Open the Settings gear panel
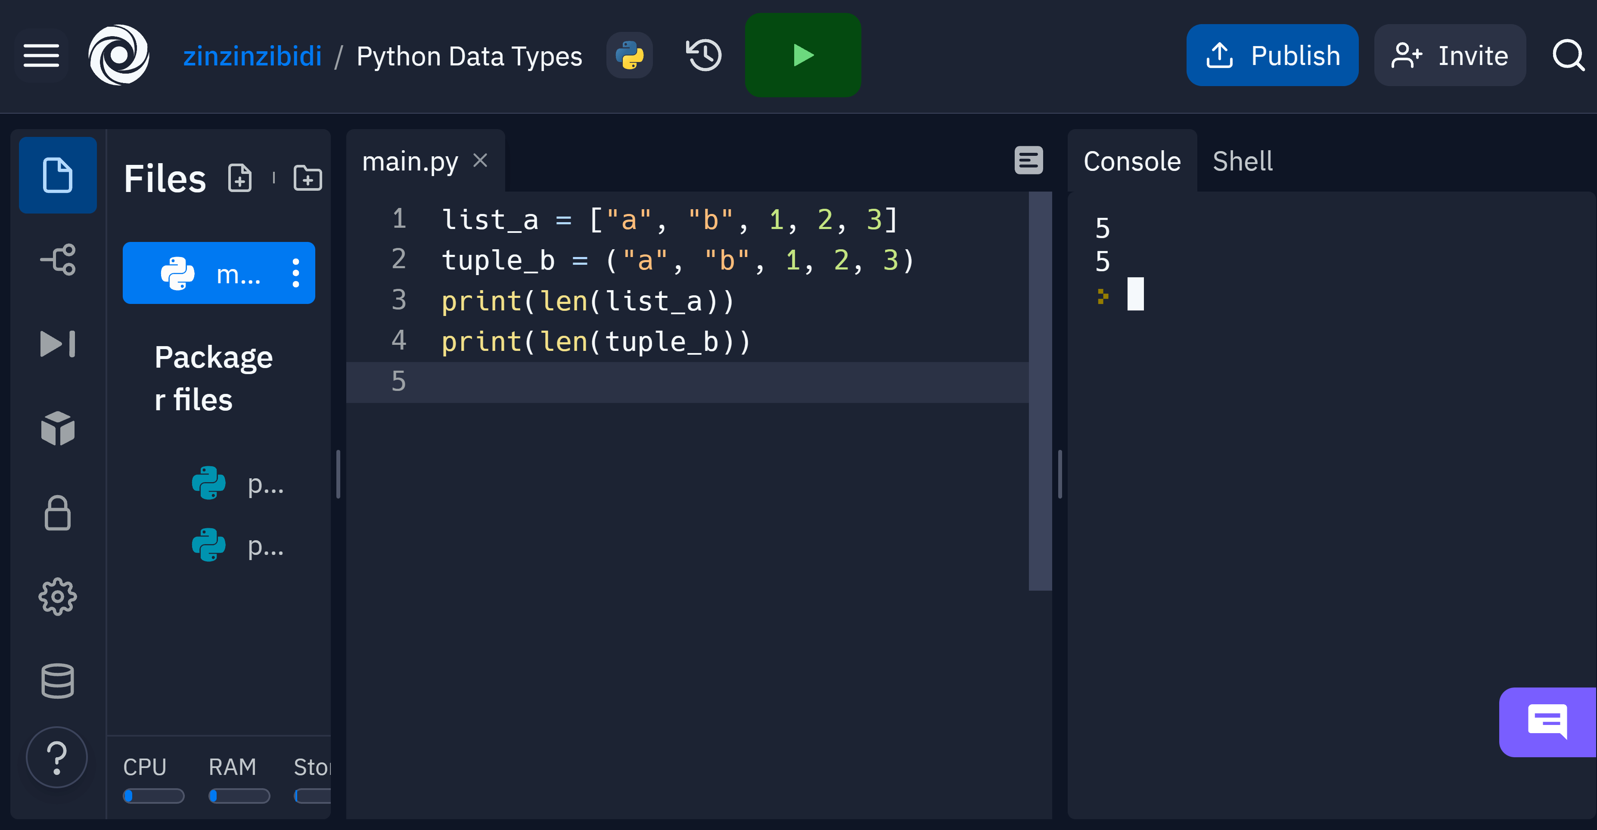This screenshot has height=830, width=1597. coord(57,598)
